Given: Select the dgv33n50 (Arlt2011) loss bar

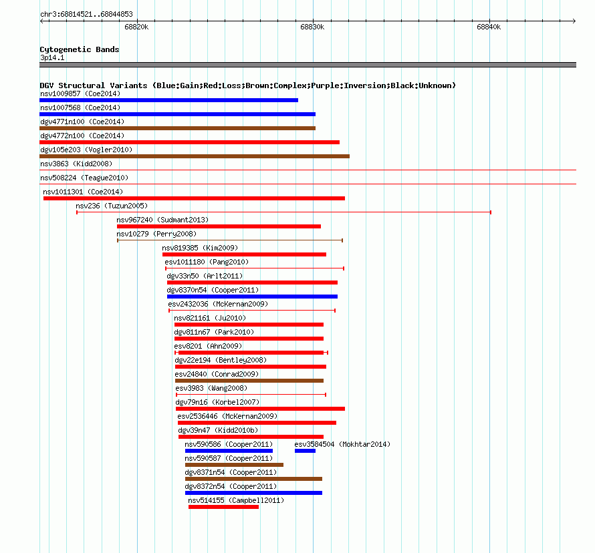Looking at the screenshot, I should [252, 283].
